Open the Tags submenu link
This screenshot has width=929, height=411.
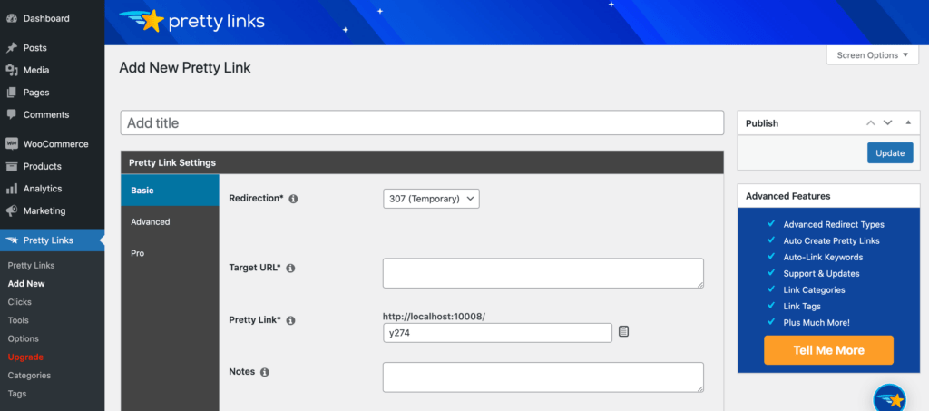(x=16, y=394)
